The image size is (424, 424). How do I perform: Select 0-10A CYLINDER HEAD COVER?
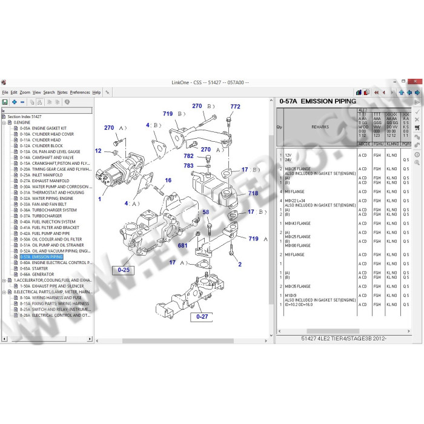(x=47, y=134)
